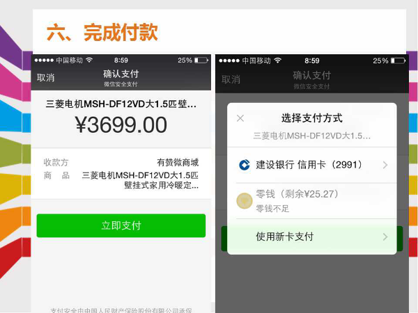Tap the green 立即支付 button
This screenshot has height=313, width=418.
[121, 225]
